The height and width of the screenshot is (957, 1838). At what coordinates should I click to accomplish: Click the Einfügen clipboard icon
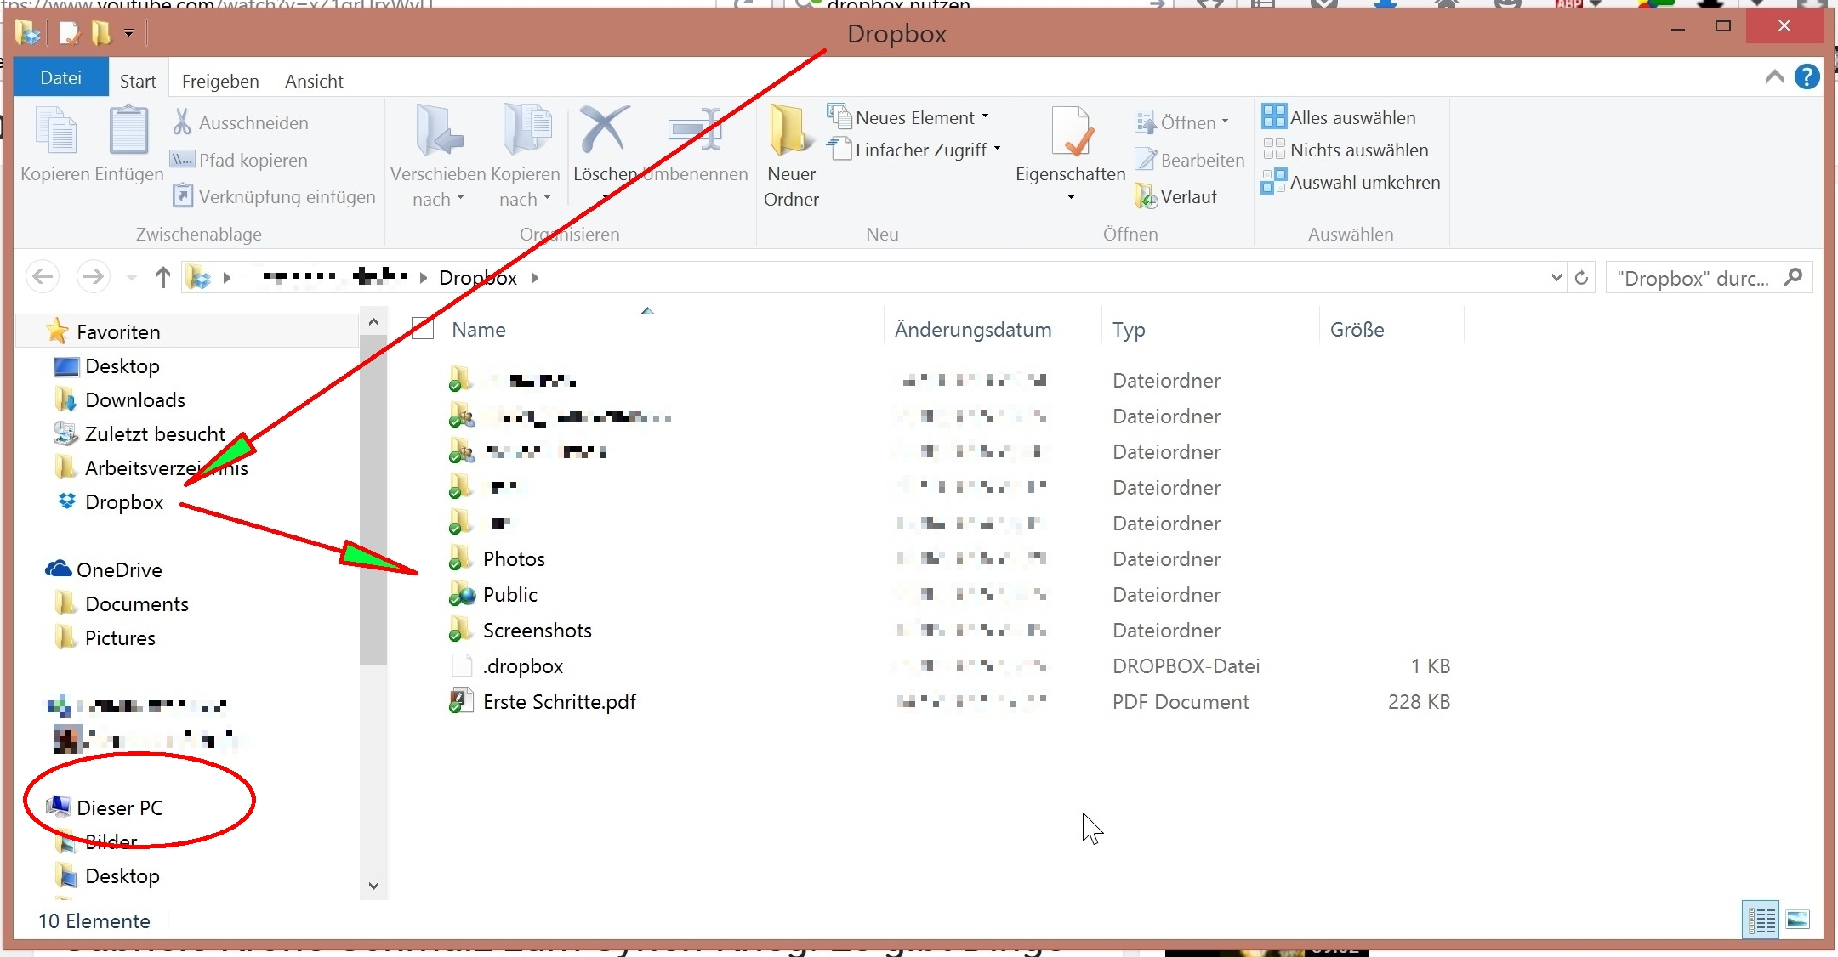point(128,131)
